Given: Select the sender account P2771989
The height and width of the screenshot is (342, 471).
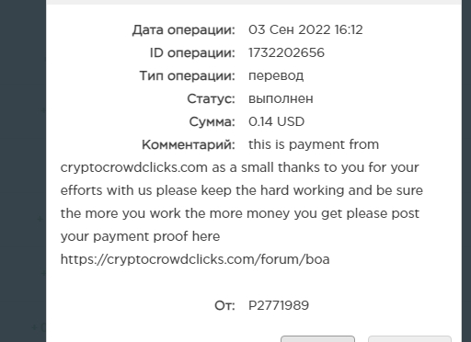Looking at the screenshot, I should (x=279, y=305).
